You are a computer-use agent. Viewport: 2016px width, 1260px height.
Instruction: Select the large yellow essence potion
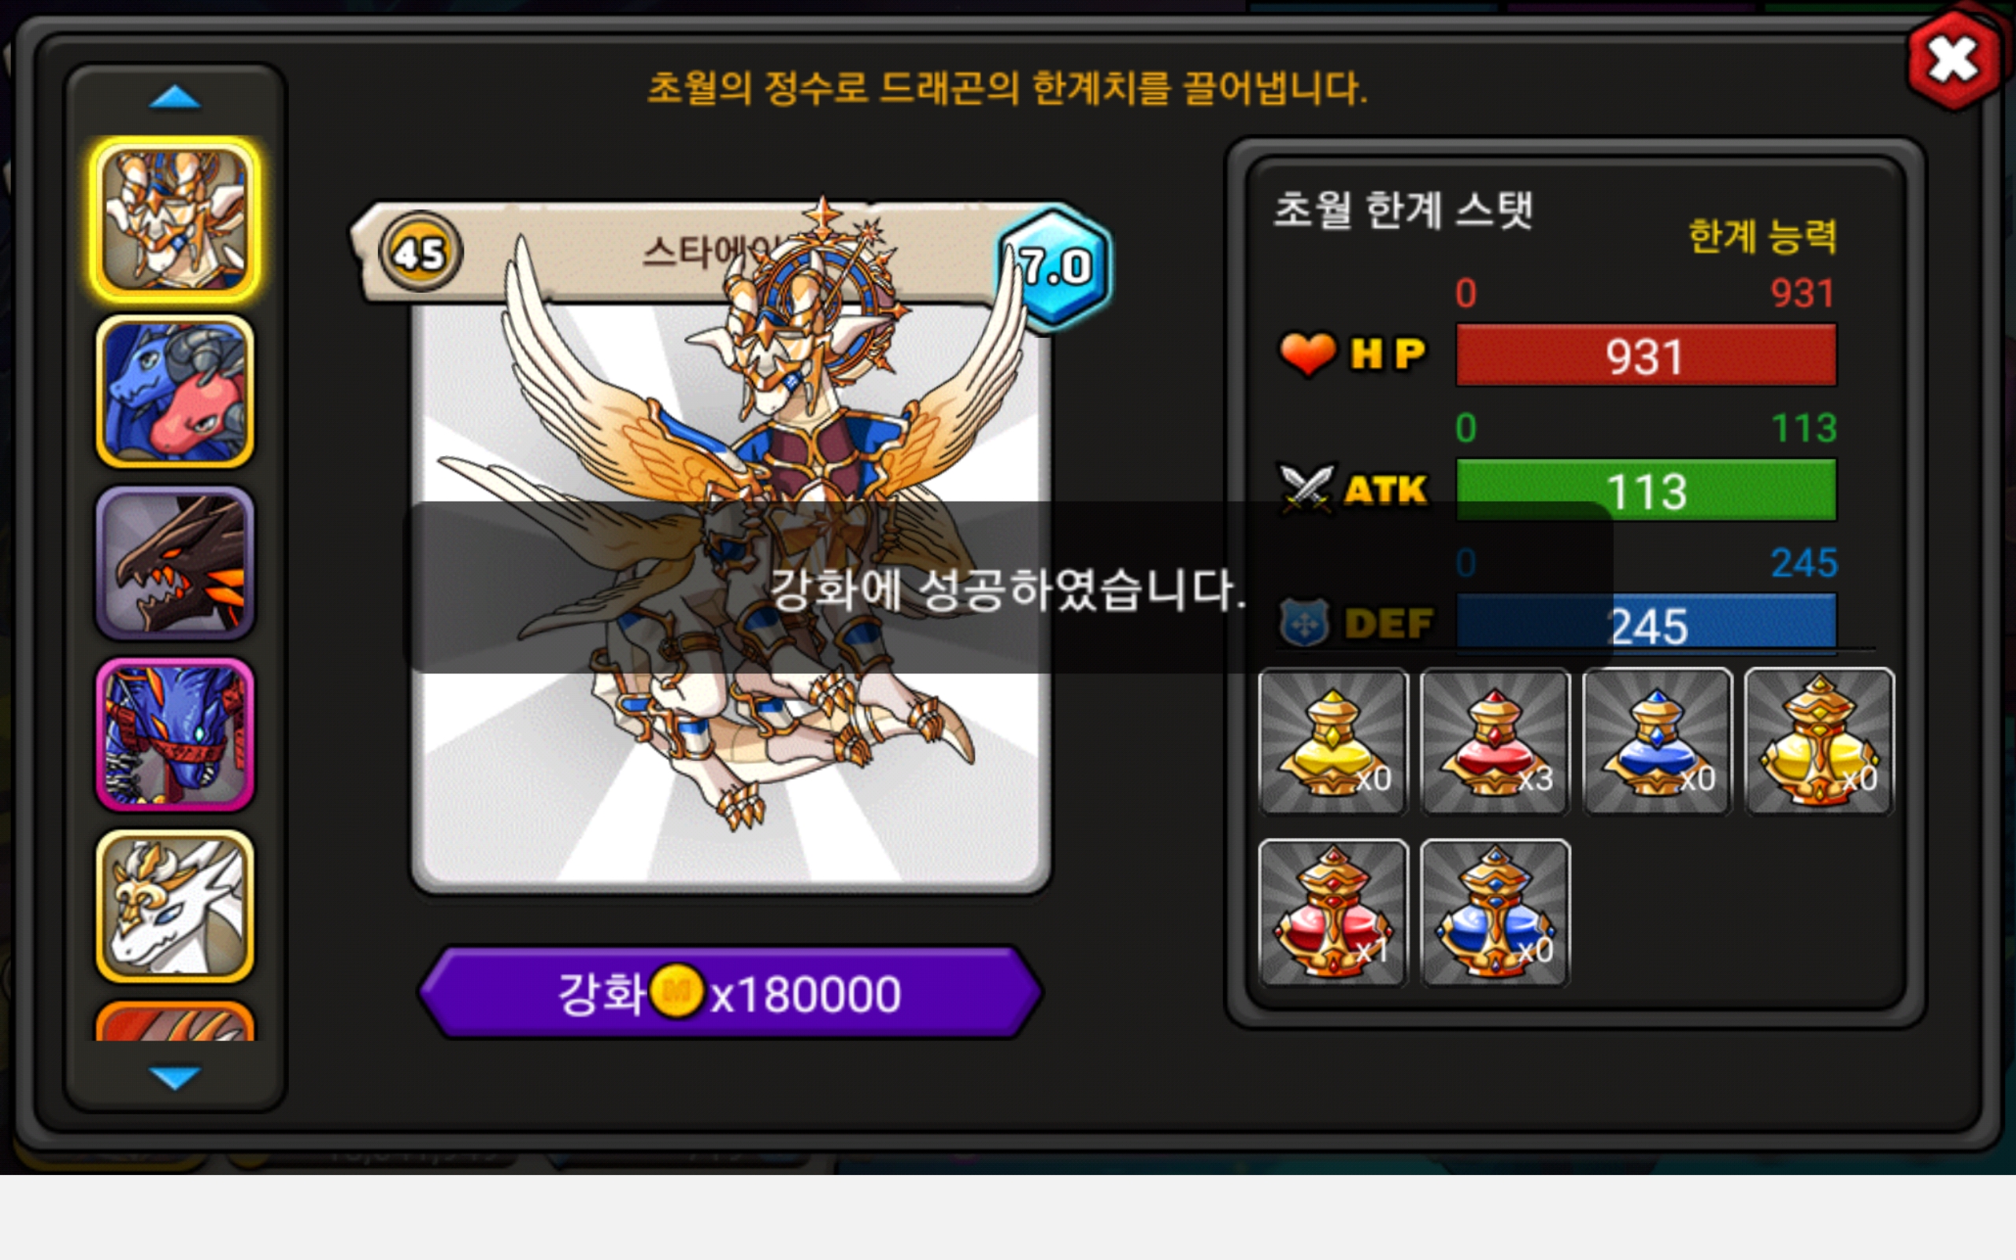[x=1819, y=741]
